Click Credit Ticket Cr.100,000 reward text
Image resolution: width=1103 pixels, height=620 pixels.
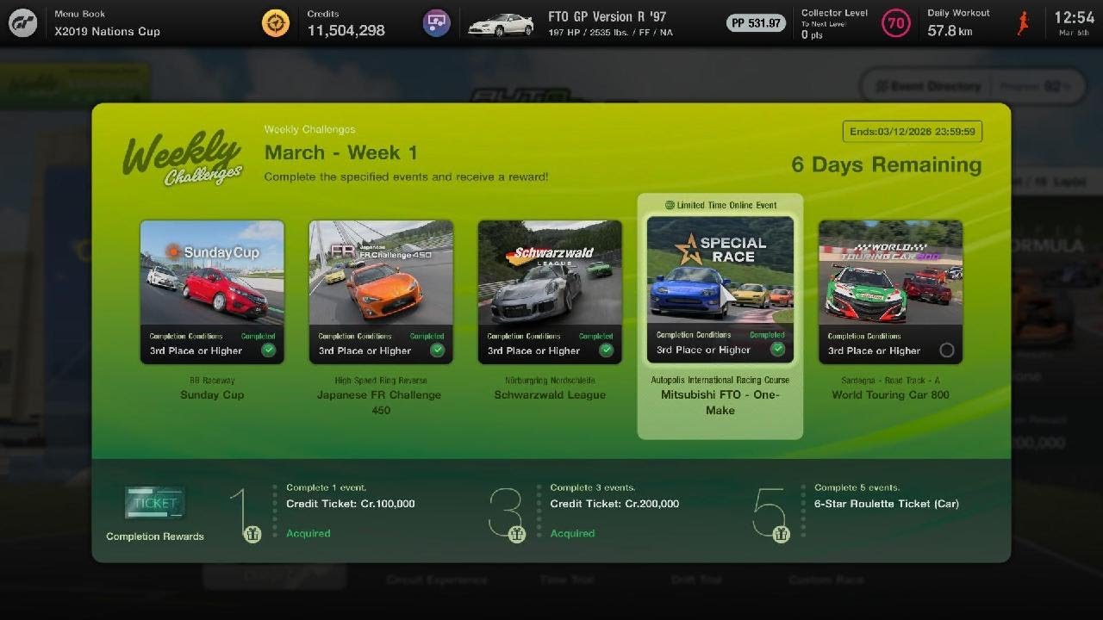[351, 504]
